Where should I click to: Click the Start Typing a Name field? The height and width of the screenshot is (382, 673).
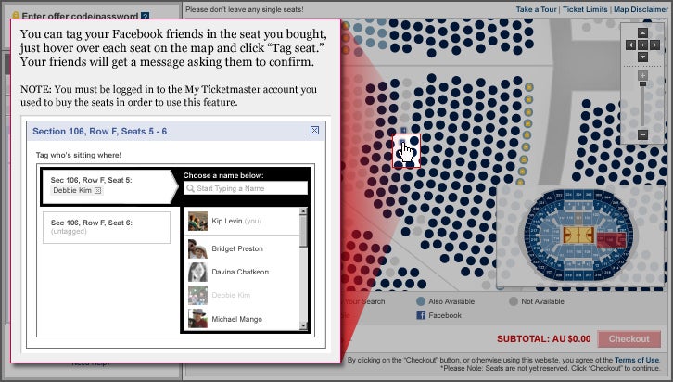pos(246,188)
